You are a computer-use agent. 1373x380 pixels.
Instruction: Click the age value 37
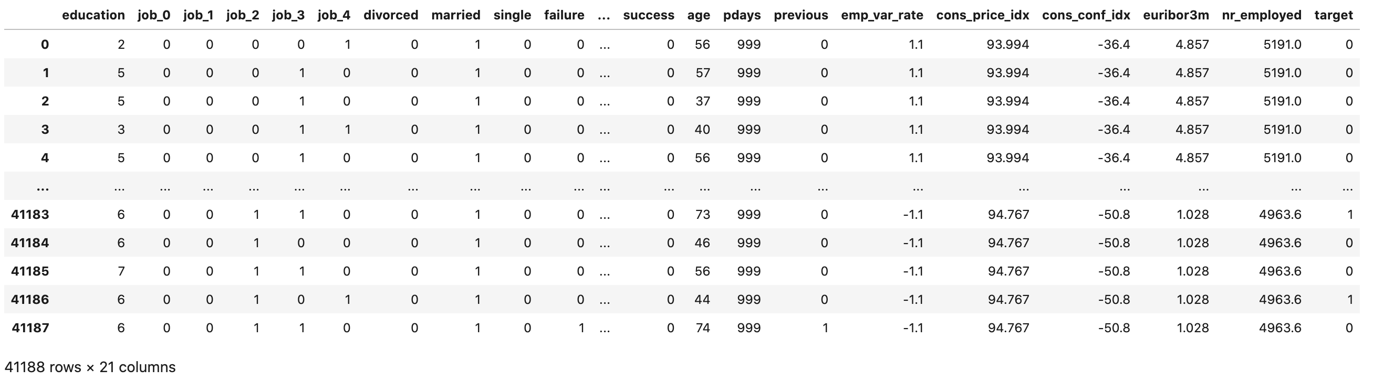click(702, 101)
